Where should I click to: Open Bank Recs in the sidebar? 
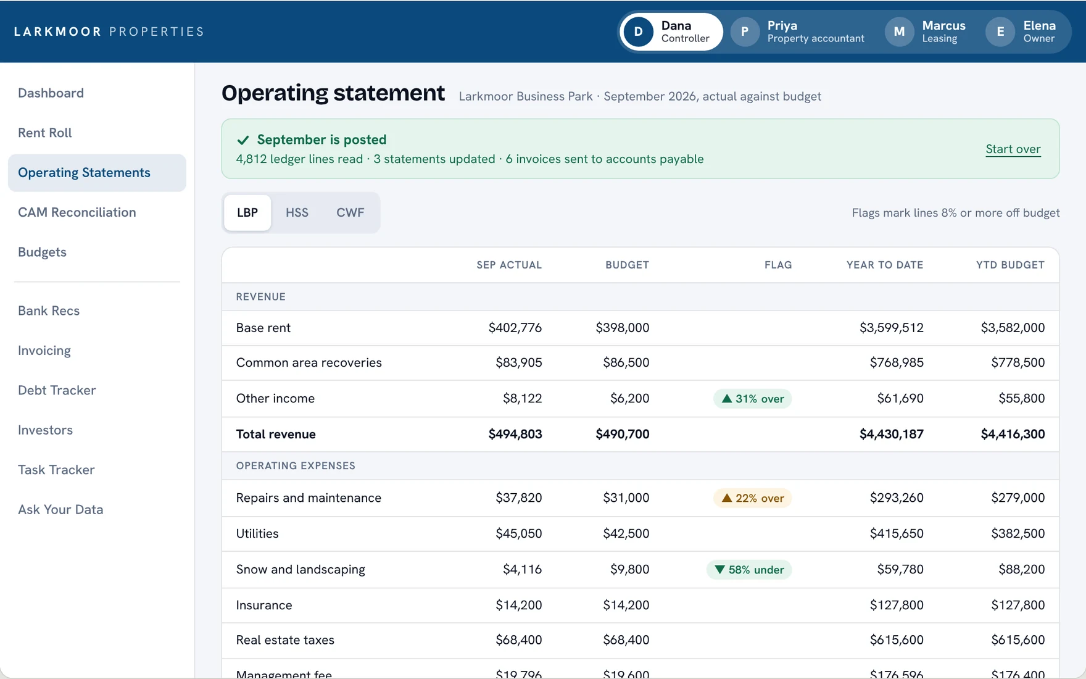(x=49, y=311)
